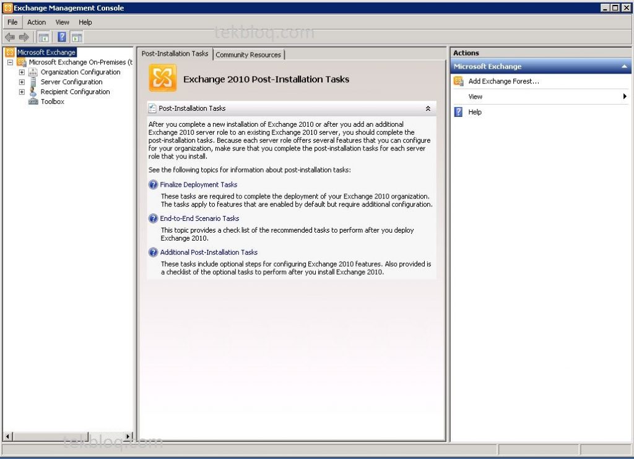Expand the Recipient Configuration node
Image resolution: width=634 pixels, height=459 pixels.
22,92
